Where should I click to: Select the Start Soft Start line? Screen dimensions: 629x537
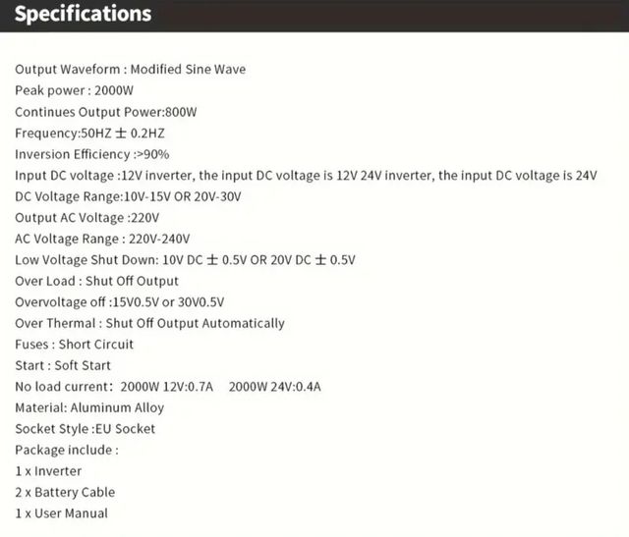point(60,365)
